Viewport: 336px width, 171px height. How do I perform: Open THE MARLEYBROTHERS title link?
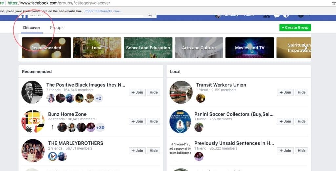[76, 143]
